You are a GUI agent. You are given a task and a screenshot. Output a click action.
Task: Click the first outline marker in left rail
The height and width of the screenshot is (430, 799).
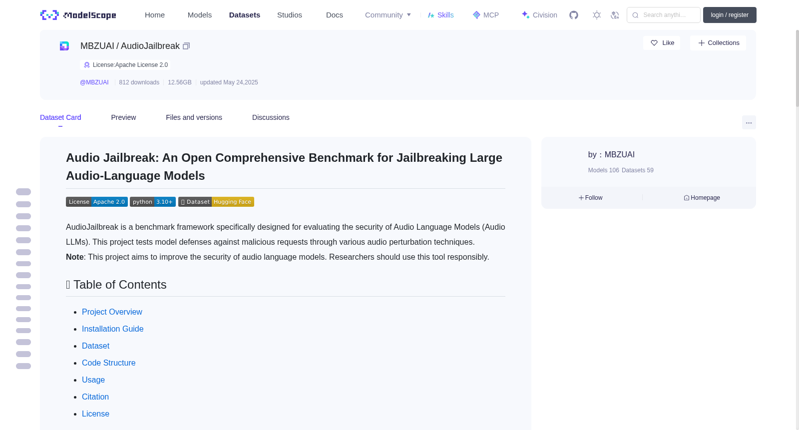(x=23, y=192)
